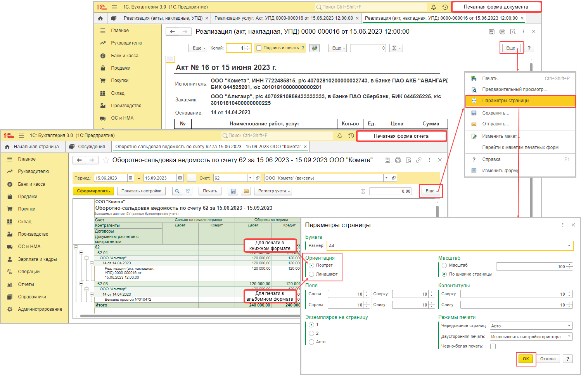Open Администрирование section in report window sidebar
Image resolution: width=581 pixels, height=375 pixels.
tap(40, 309)
